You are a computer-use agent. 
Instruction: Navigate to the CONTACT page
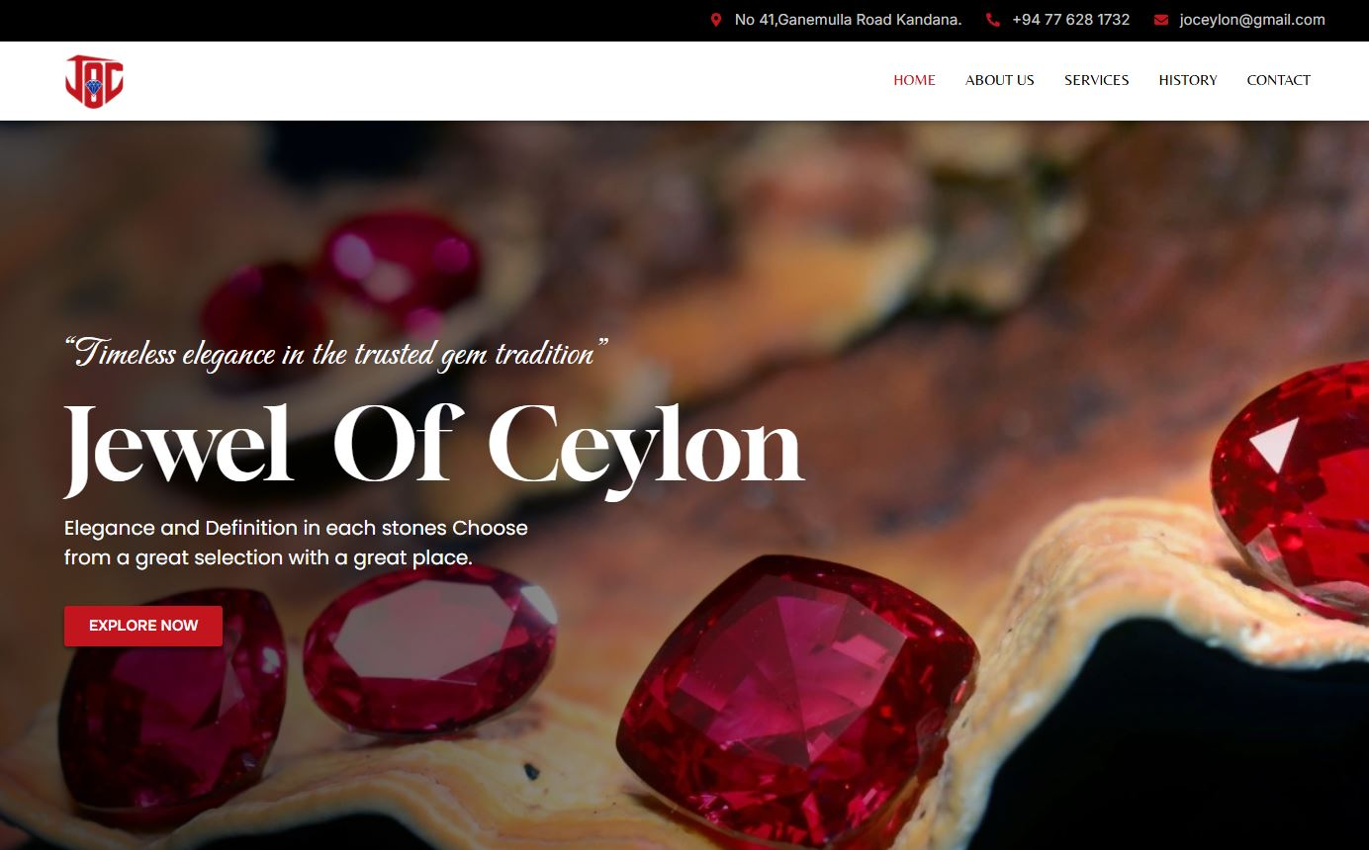[x=1278, y=80]
